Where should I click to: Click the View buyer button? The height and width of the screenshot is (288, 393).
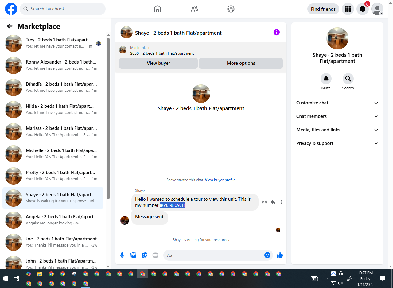pos(158,63)
